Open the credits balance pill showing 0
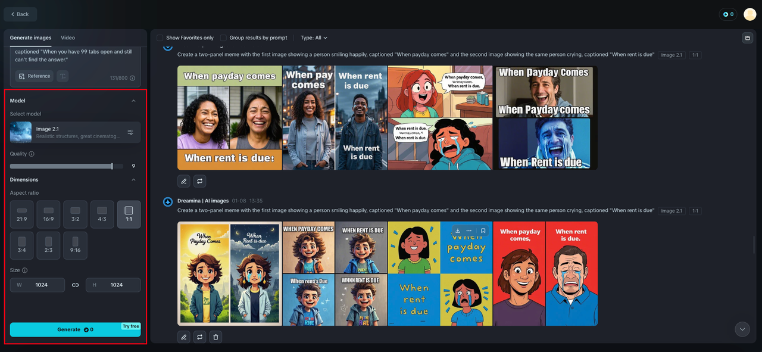The image size is (762, 352). coord(727,14)
